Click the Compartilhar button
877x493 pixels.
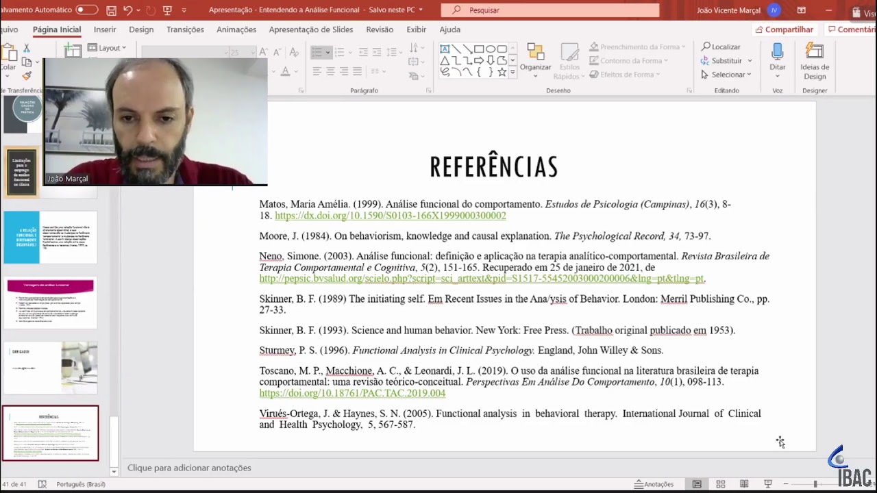click(x=784, y=29)
